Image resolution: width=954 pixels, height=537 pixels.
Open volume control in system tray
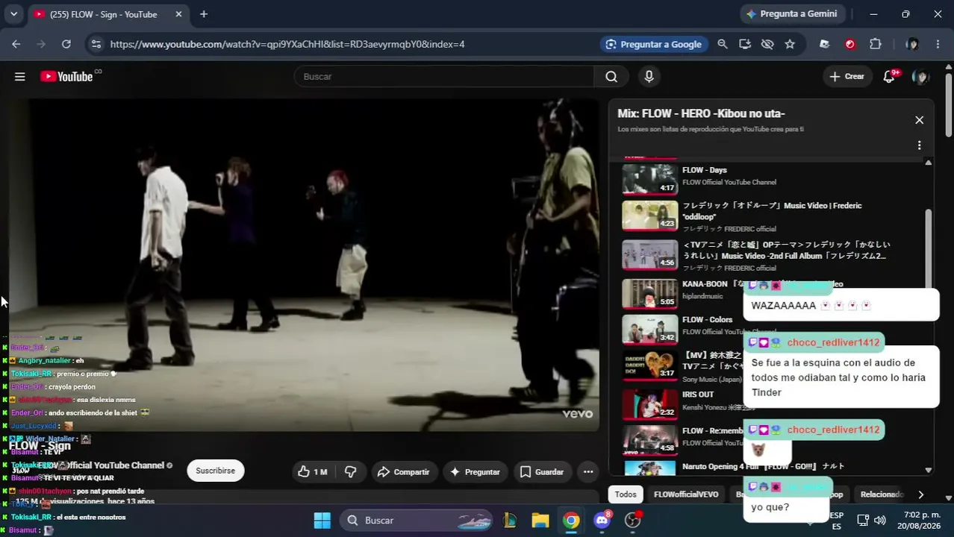pos(880,521)
